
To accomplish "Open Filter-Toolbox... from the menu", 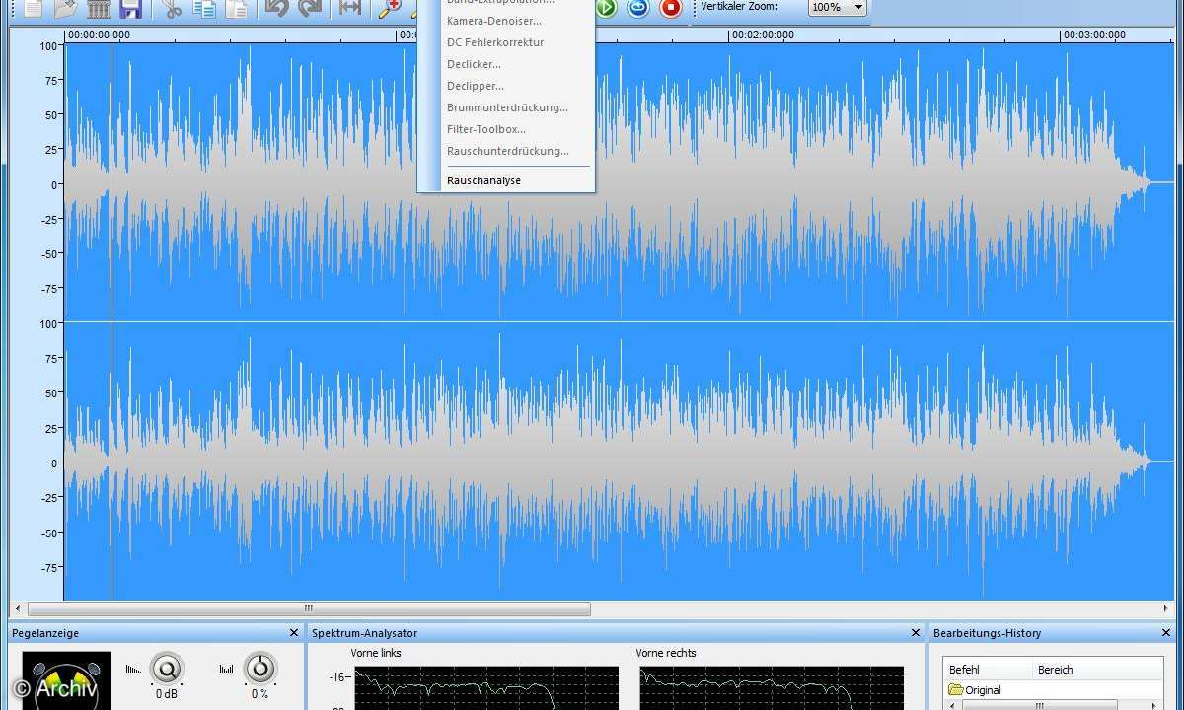I will (x=486, y=129).
